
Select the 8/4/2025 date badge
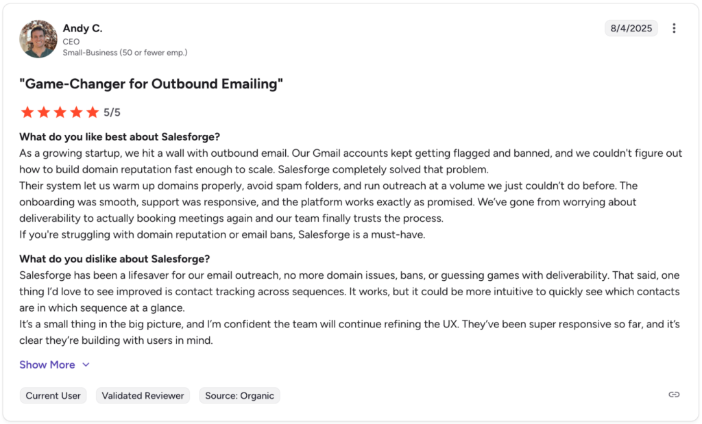coord(631,28)
